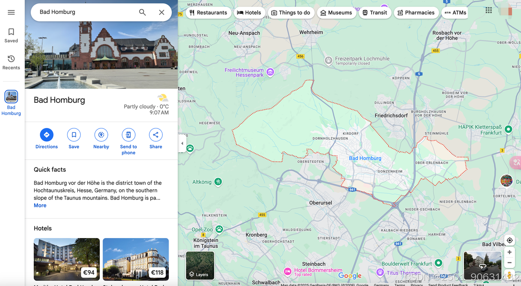521x286 pixels.
Task: Select the Transit chip
Action: [375, 13]
